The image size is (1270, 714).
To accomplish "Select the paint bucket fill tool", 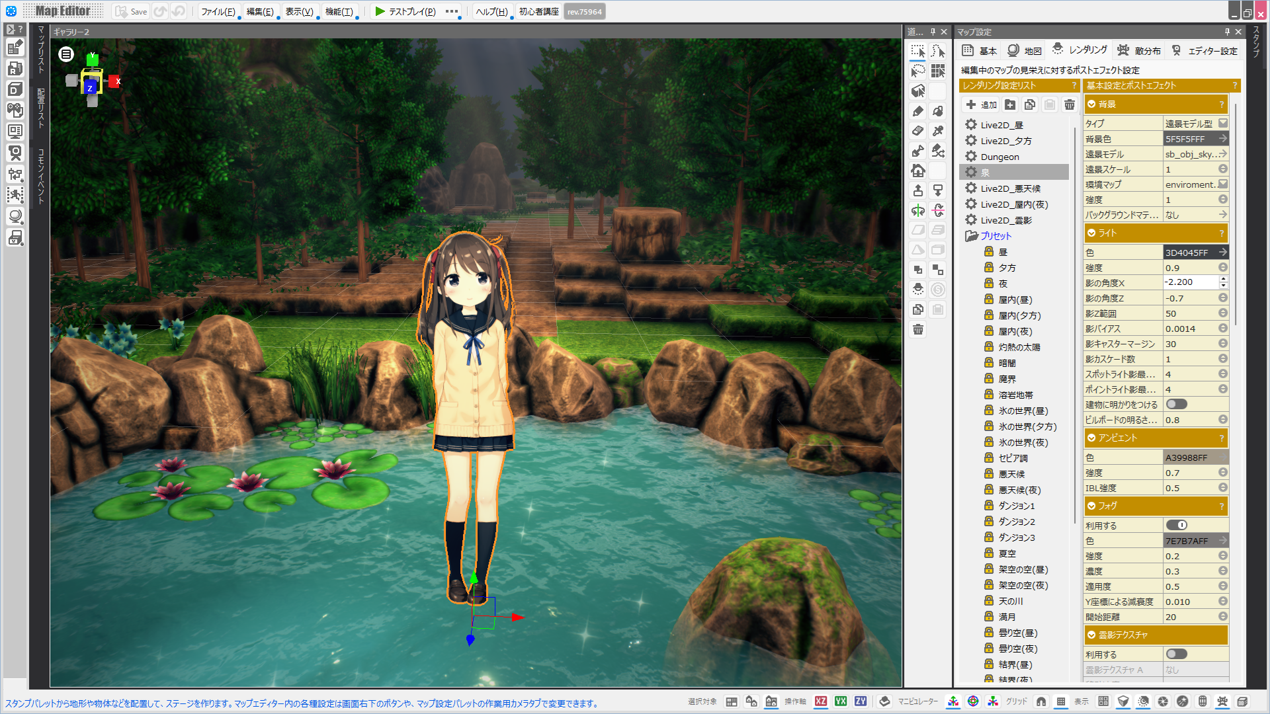I will point(938,111).
